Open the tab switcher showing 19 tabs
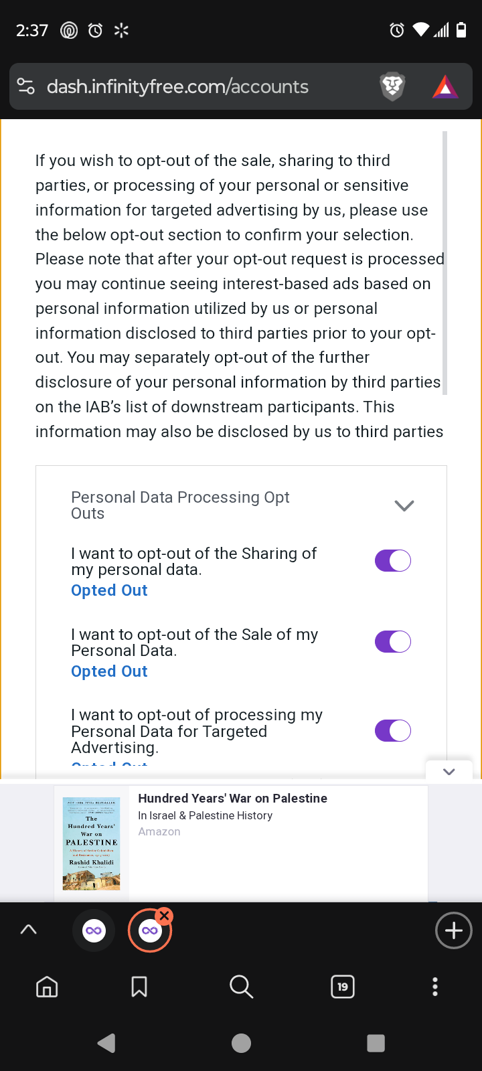 pos(343,987)
